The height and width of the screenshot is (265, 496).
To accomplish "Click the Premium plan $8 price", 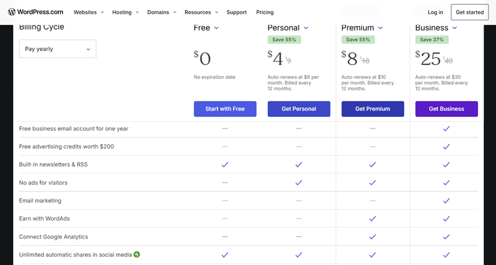I will coord(350,58).
